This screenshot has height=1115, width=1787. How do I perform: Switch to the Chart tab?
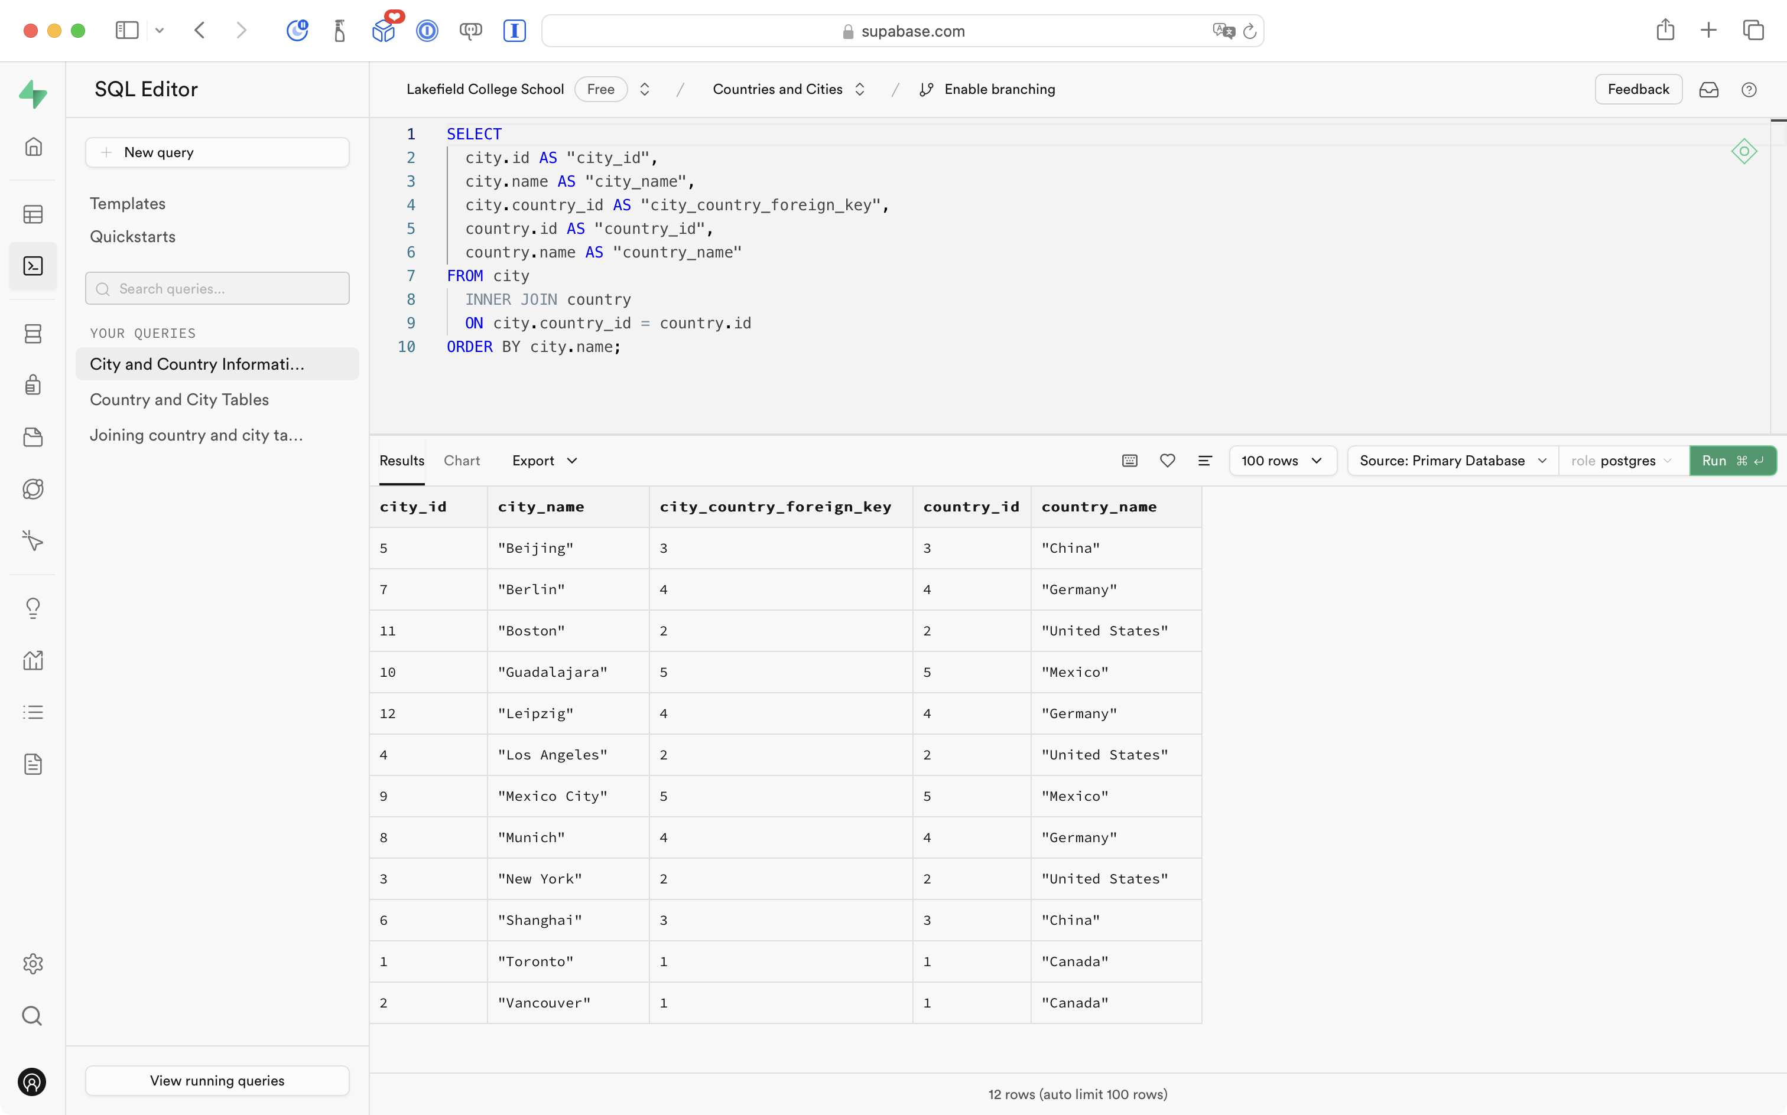click(x=462, y=461)
